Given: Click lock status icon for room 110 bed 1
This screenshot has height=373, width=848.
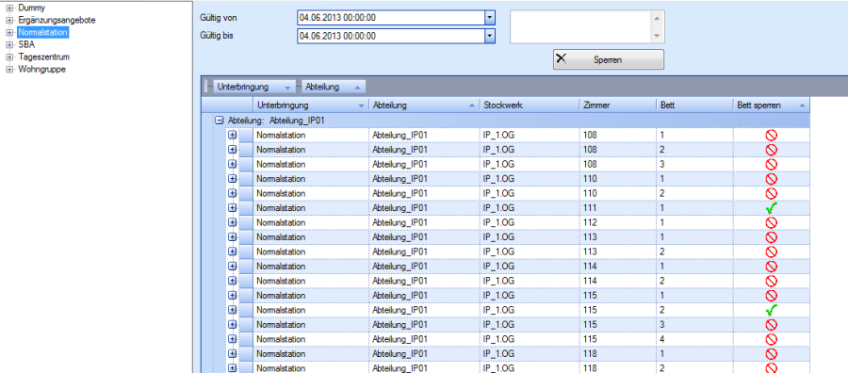Looking at the screenshot, I should 771,178.
